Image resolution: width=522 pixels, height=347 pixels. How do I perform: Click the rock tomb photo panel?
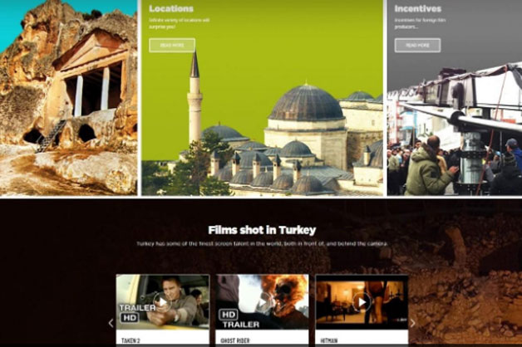click(x=68, y=97)
